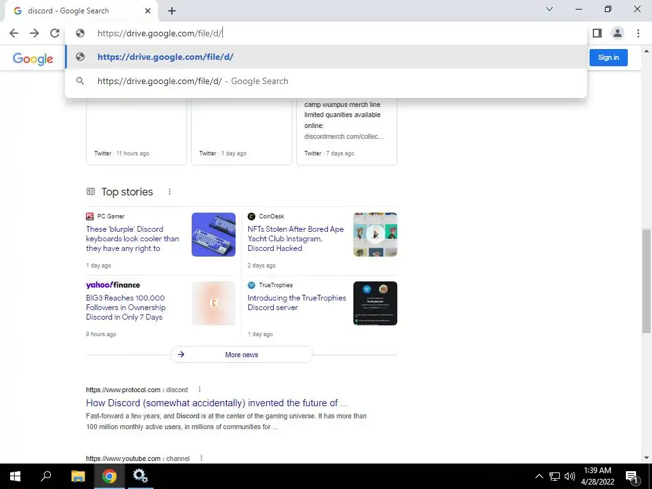This screenshot has height=489, width=652.
Task: Click the https://www.protocol.com › discord breadcrumb
Action: coord(137,390)
